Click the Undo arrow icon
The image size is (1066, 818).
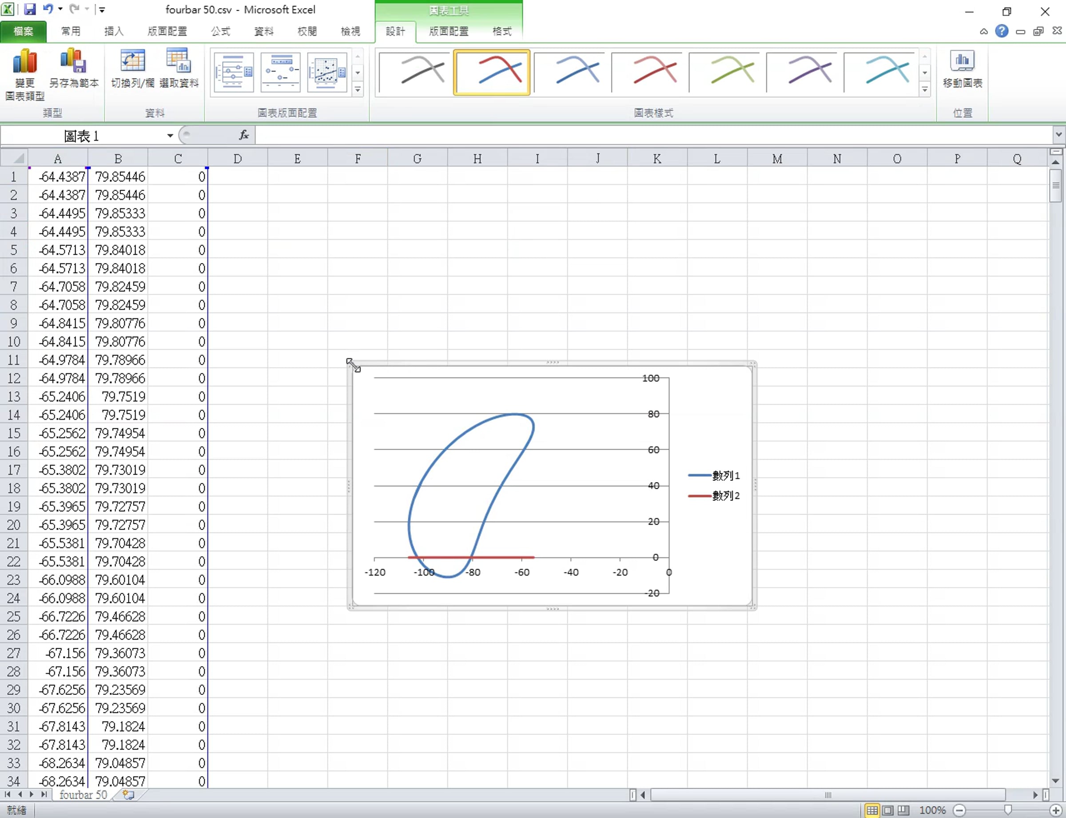(48, 9)
